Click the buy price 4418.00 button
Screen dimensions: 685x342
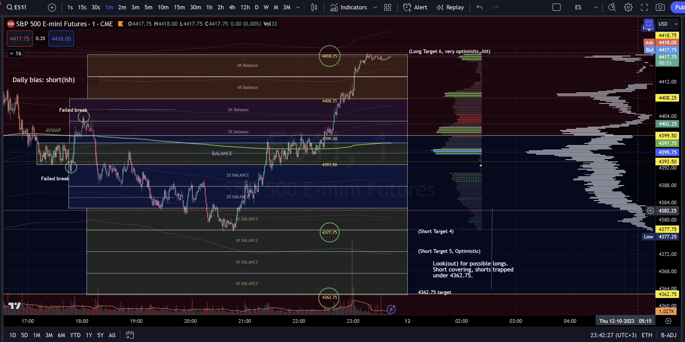[x=61, y=39]
